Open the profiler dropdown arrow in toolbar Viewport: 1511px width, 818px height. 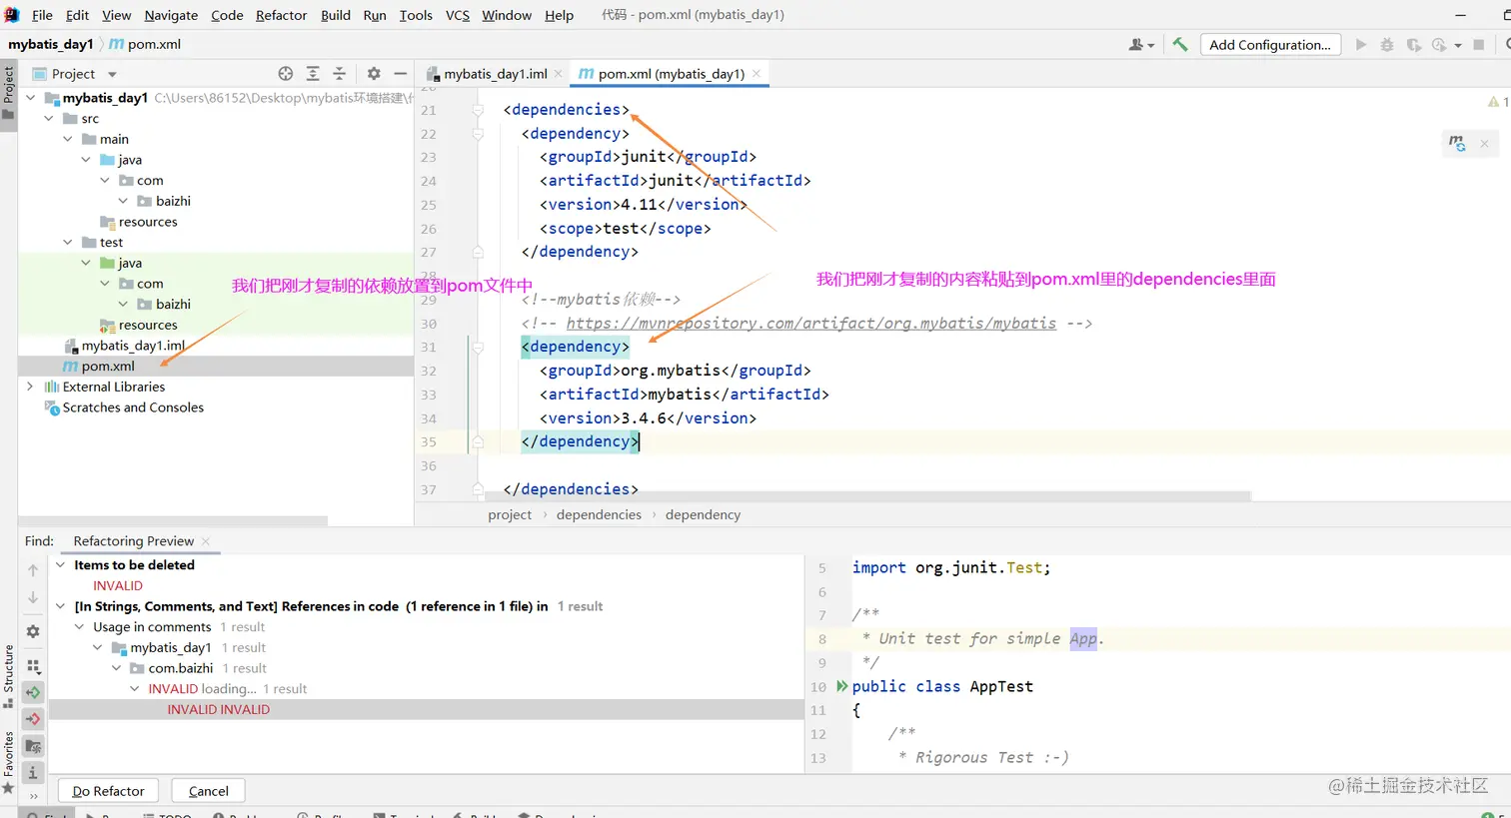(1458, 45)
